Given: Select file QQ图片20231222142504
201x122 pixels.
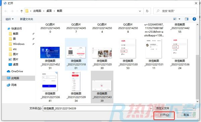Looking at the screenshot, I should click(102, 28).
